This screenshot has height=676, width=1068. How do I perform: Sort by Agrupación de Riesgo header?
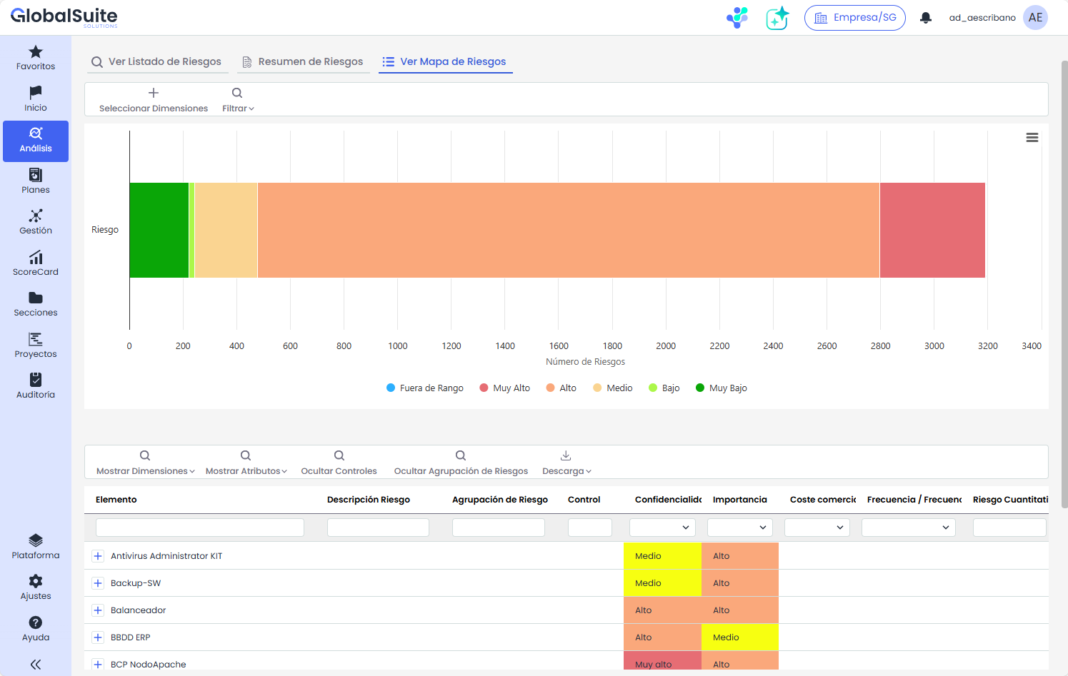500,500
